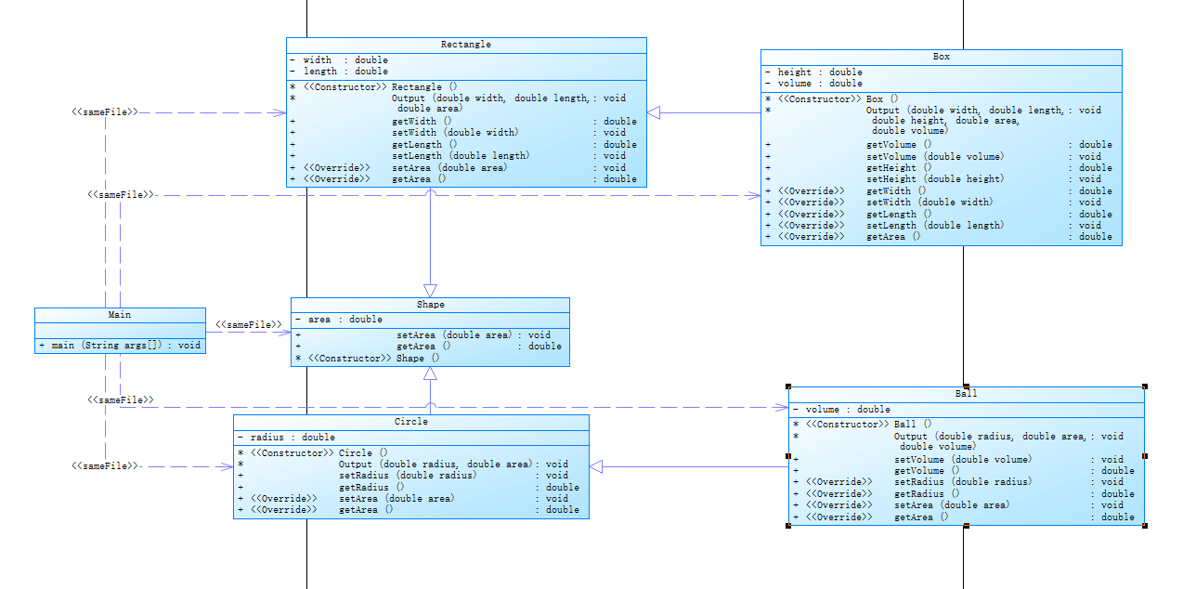Select the generalization arrowhead entering Circle from Ball
This screenshot has height=589, width=1183.
[596, 466]
